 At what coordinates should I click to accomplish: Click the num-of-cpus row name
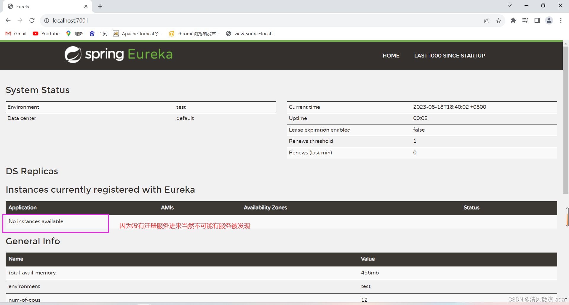pyautogui.click(x=25, y=300)
